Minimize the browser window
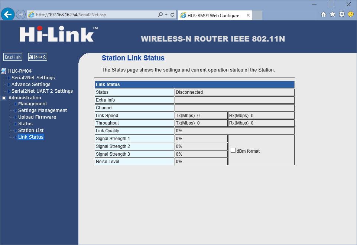This screenshot has height=245, width=357. [314, 4]
